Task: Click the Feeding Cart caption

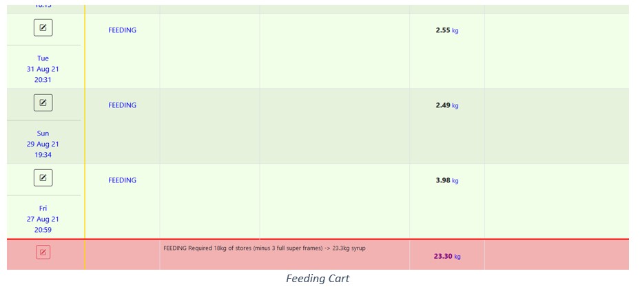Action: (318, 279)
